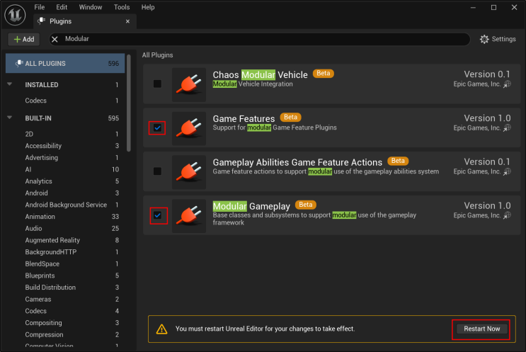Click the Modular Gameplay plugin title
Image resolution: width=526 pixels, height=352 pixels.
pos(251,206)
